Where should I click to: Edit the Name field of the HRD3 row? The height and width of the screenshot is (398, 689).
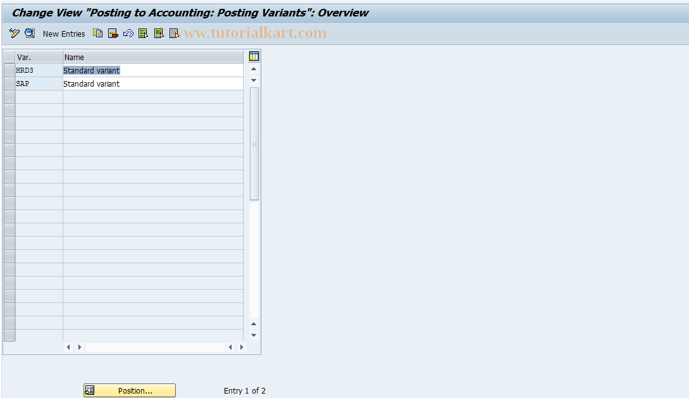[153, 70]
